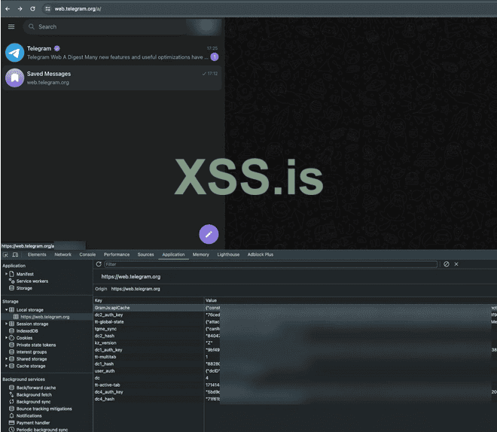497x432 pixels.
Task: Open site information icon in address bar
Action: click(x=47, y=9)
